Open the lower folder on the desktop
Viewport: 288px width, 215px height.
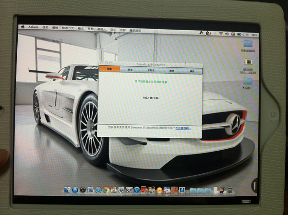[x=248, y=81]
